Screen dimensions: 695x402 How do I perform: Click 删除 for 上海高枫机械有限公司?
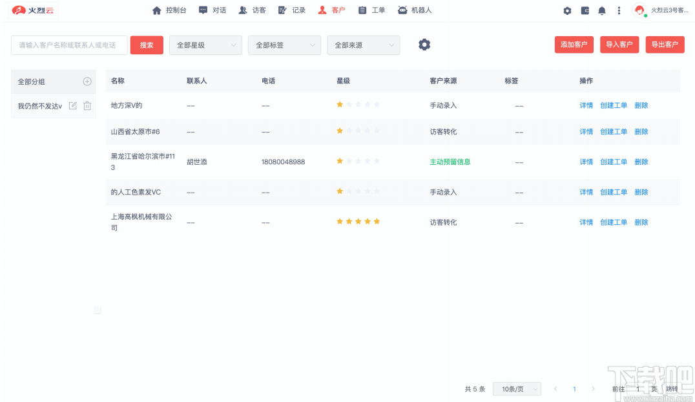(x=641, y=222)
